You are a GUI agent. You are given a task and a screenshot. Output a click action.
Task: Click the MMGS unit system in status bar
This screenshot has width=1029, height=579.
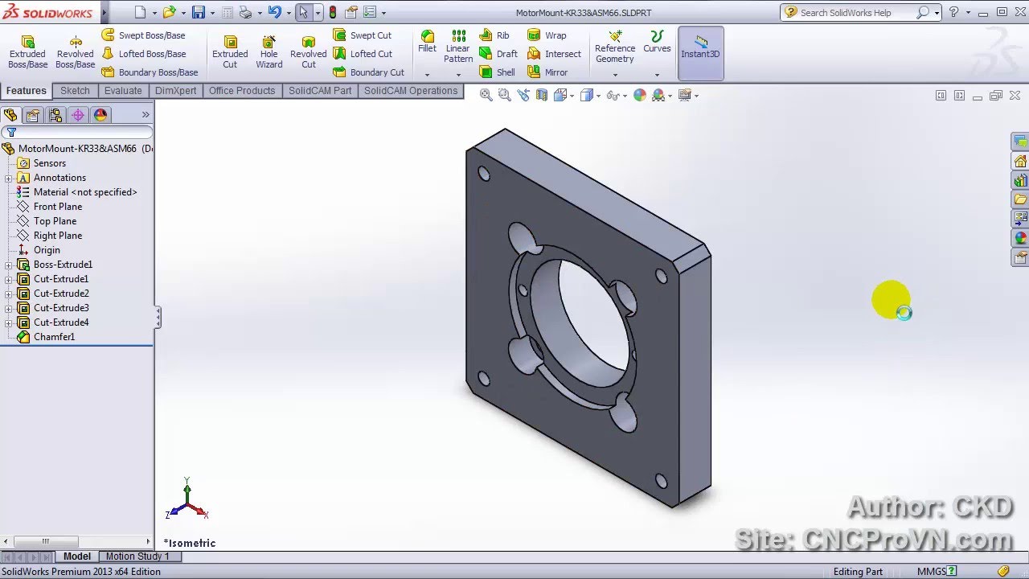933,572
